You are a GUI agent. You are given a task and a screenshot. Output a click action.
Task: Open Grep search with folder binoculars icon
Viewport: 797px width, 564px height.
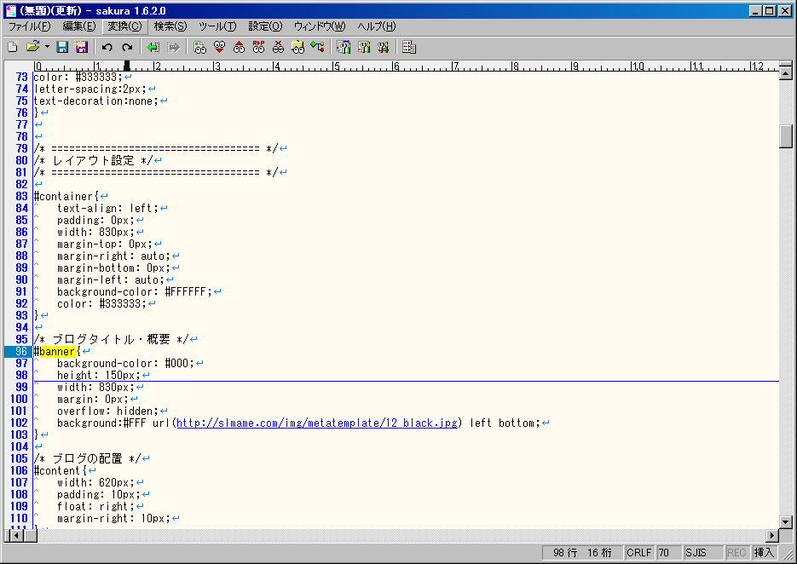(x=297, y=47)
